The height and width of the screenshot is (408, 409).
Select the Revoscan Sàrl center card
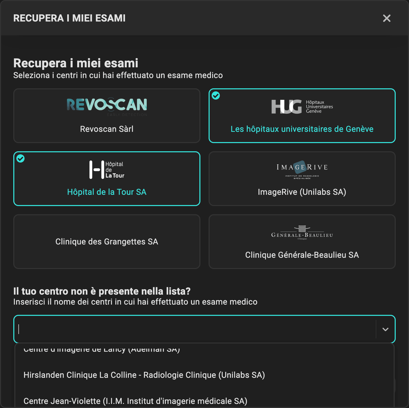[x=107, y=116]
